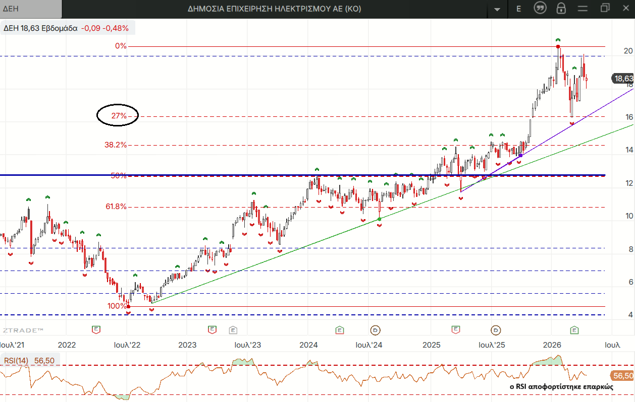Click the ΔΕΗ symbol input field
Image resolution: width=635 pixels, height=402 pixels.
[x=30, y=9]
